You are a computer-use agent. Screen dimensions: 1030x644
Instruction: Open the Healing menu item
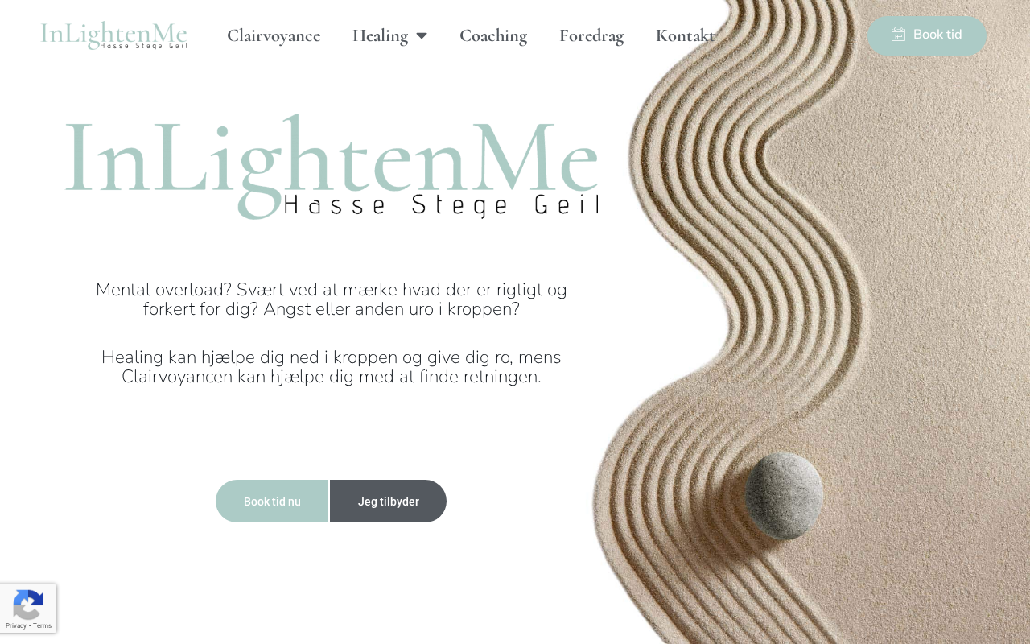[380, 35]
